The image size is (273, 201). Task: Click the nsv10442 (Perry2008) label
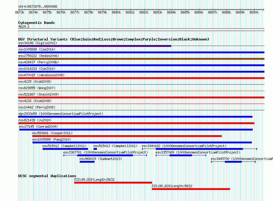pos(37,107)
